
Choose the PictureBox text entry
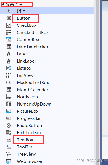(28, 111)
